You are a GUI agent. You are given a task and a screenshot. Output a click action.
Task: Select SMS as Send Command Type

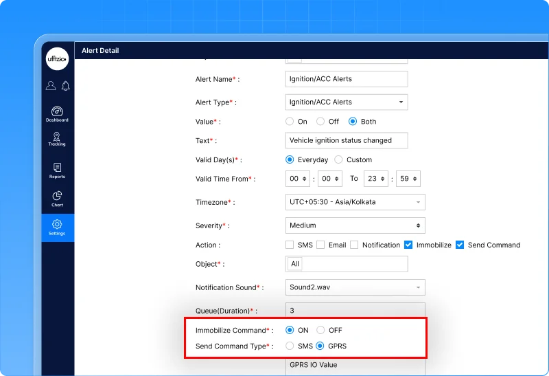[x=290, y=346]
